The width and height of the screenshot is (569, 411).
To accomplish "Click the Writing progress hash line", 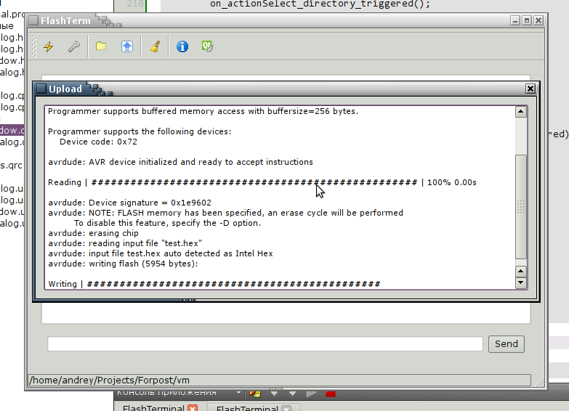I will point(214,284).
